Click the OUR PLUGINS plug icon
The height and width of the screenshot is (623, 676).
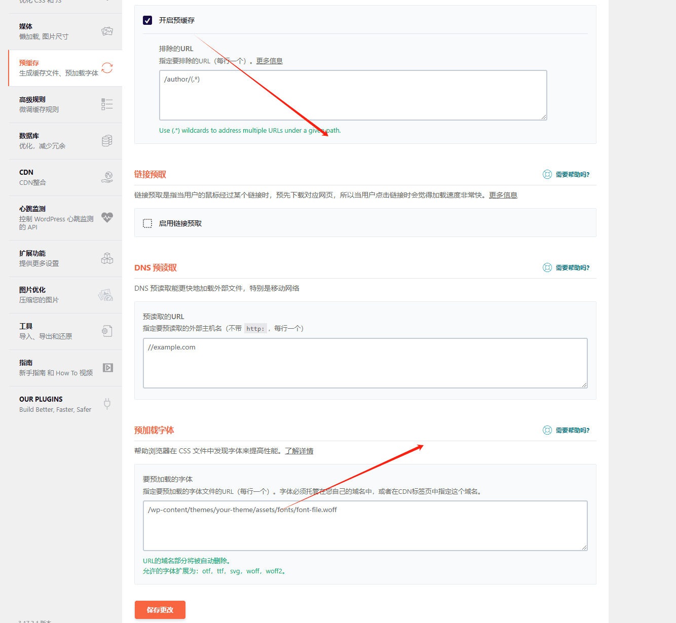point(107,404)
